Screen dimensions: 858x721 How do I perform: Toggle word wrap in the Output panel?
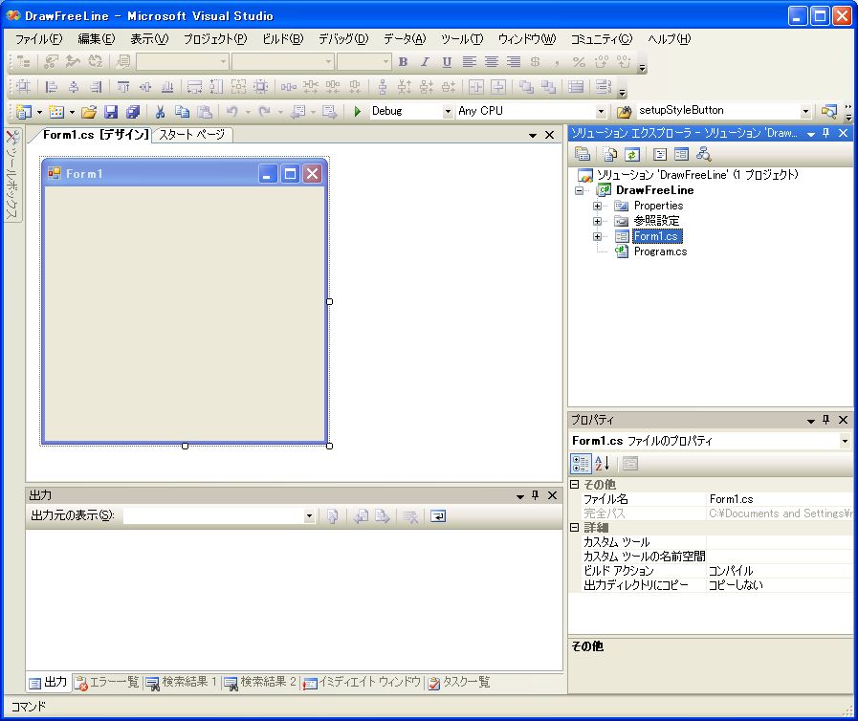coord(437,516)
